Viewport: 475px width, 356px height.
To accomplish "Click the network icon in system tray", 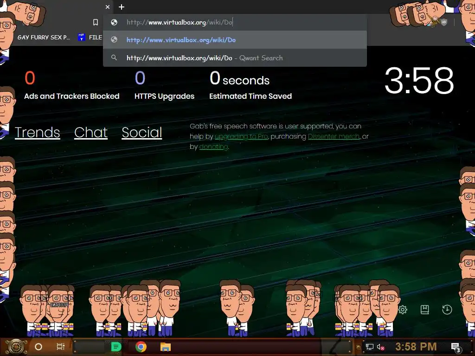I will click(x=370, y=347).
